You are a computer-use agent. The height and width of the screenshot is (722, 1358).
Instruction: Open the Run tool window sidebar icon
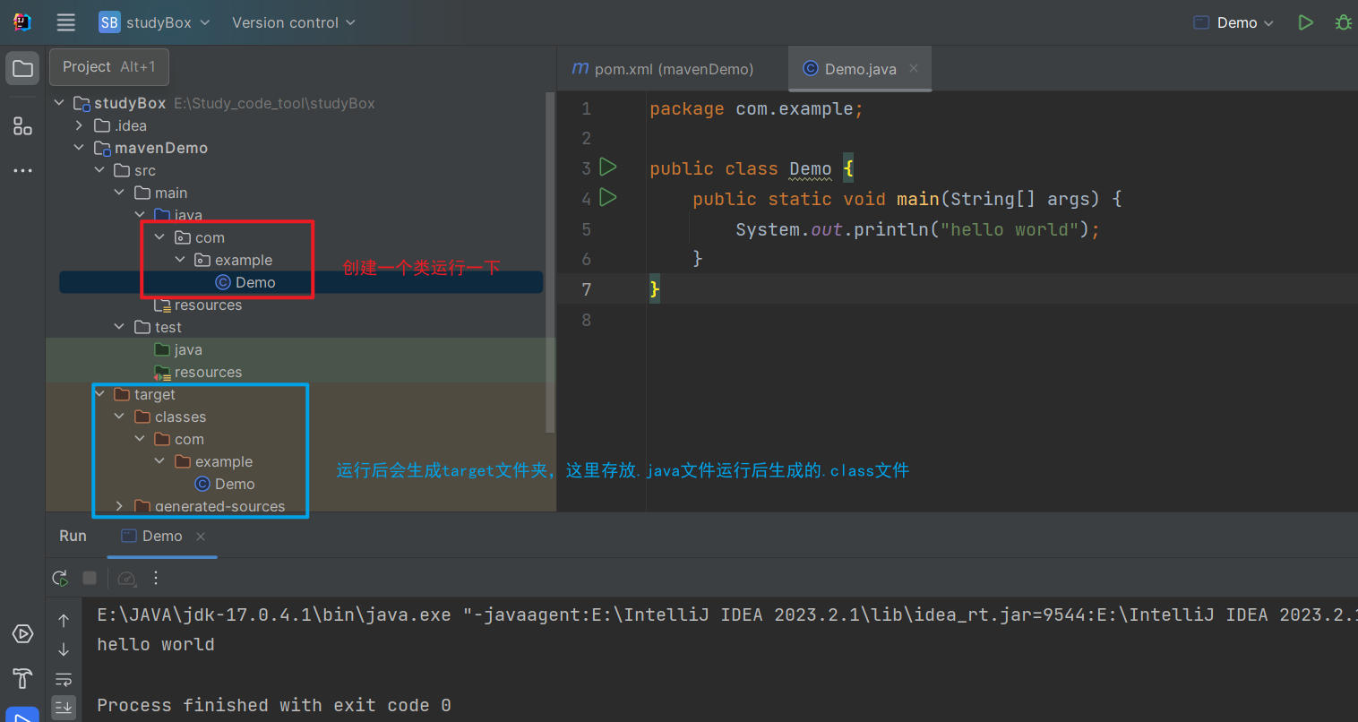(x=22, y=716)
